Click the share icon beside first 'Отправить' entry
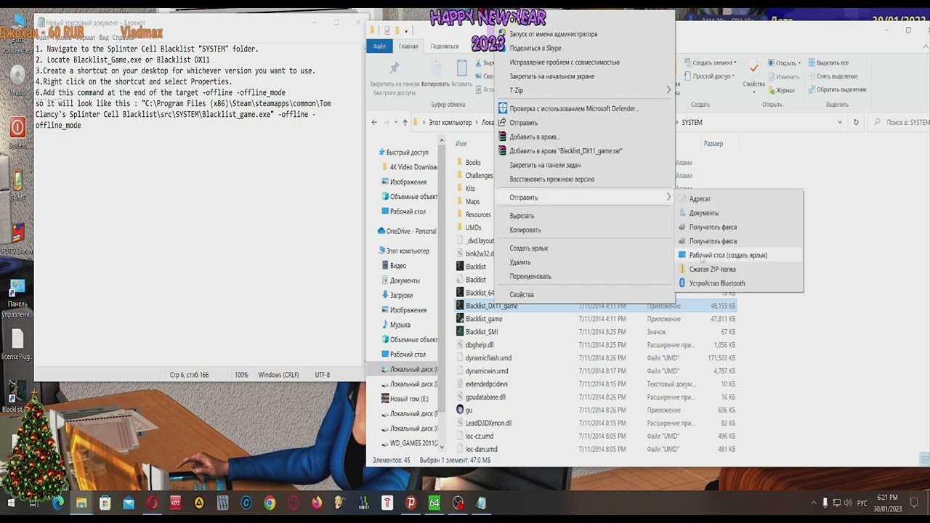The height and width of the screenshot is (523, 930). [x=502, y=123]
